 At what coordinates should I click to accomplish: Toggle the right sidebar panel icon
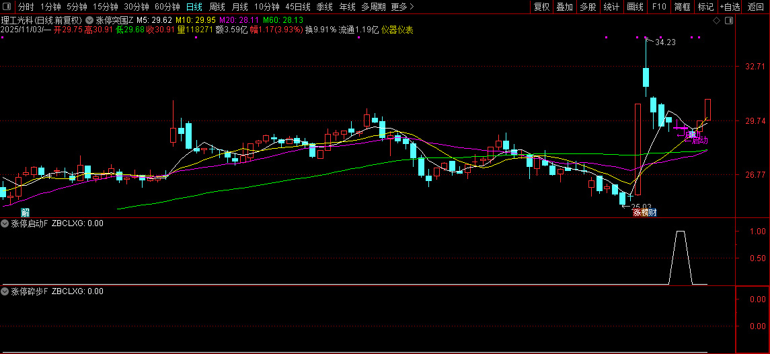[x=729, y=20]
